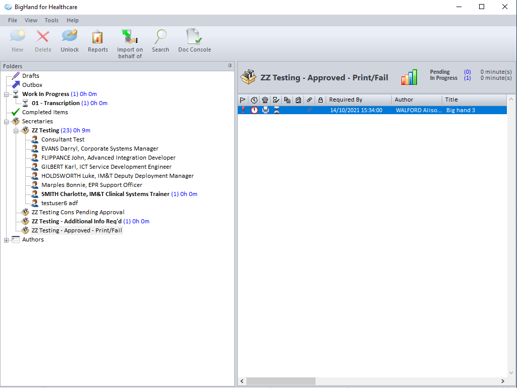Click the Pending (0) count link
The image size is (517, 388).
click(467, 72)
